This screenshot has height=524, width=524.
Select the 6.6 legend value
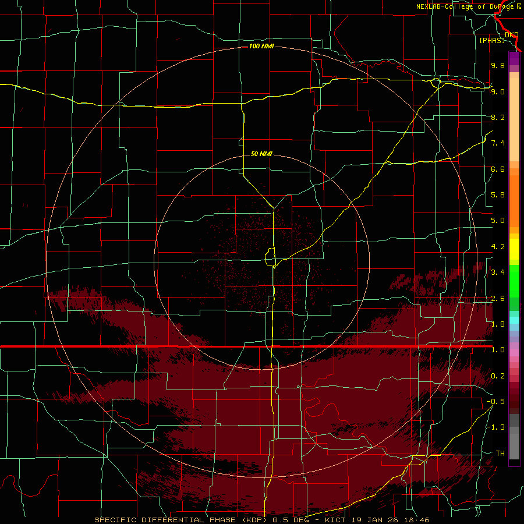tap(498, 169)
